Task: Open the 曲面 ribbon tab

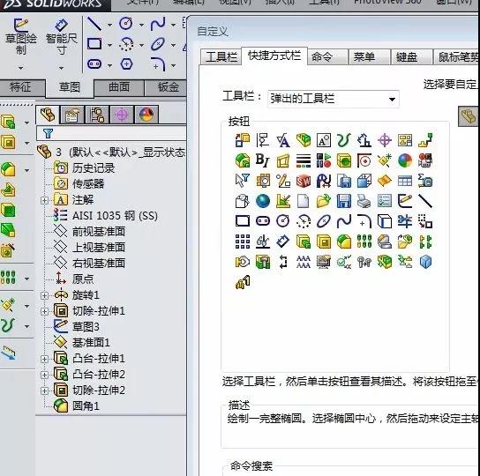Action: click(119, 87)
